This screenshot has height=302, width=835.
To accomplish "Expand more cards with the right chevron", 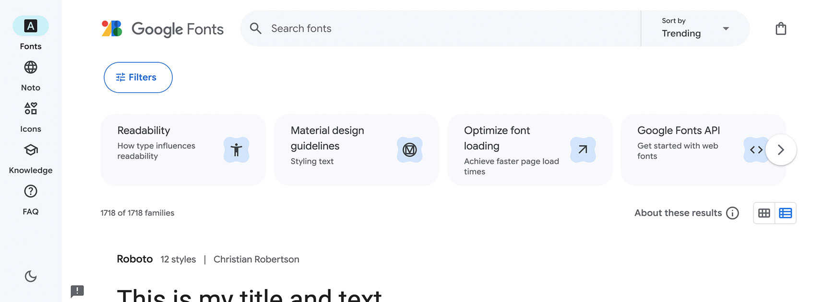I will tap(781, 150).
